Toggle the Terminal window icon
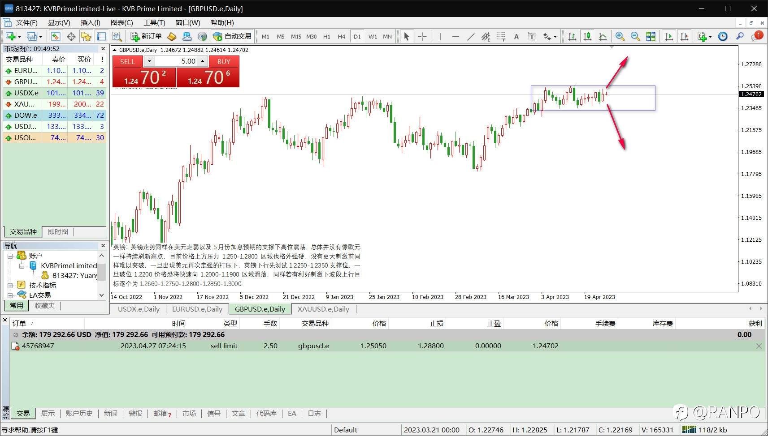 coord(101,36)
